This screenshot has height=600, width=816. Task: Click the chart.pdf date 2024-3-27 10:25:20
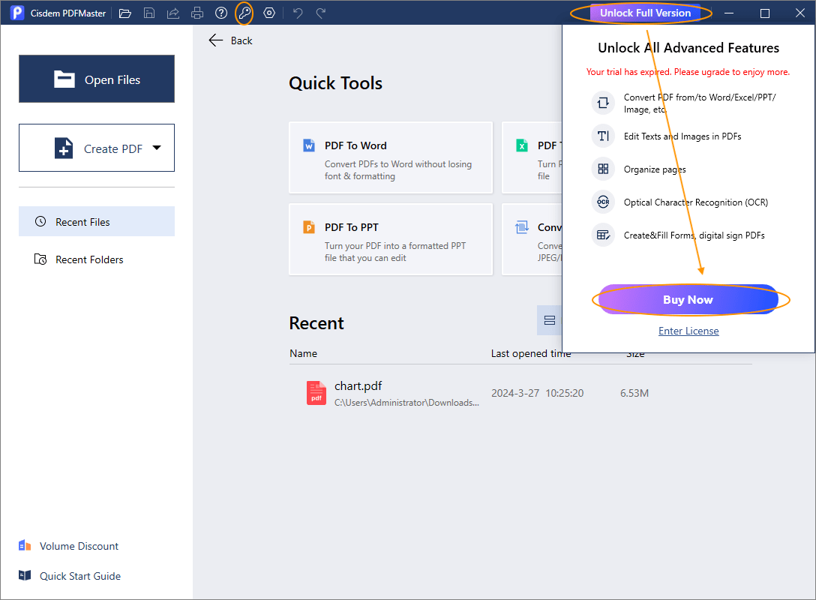point(538,393)
